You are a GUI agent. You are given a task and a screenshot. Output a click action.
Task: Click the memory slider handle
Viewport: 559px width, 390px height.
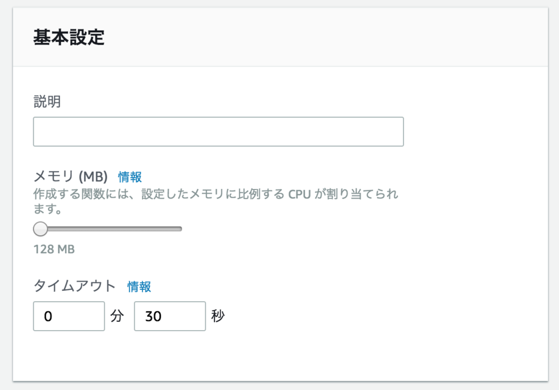tap(40, 229)
